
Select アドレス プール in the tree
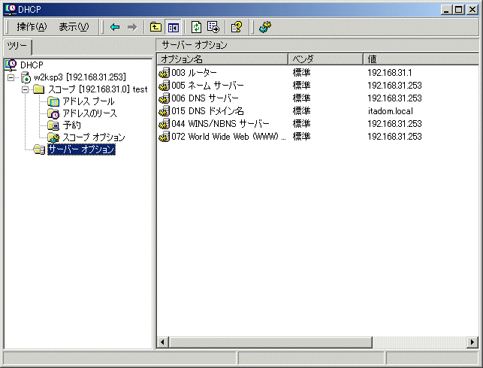89,101
